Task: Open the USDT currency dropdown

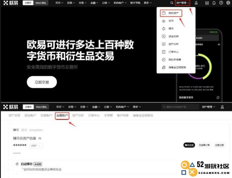Action: (x=36, y=146)
